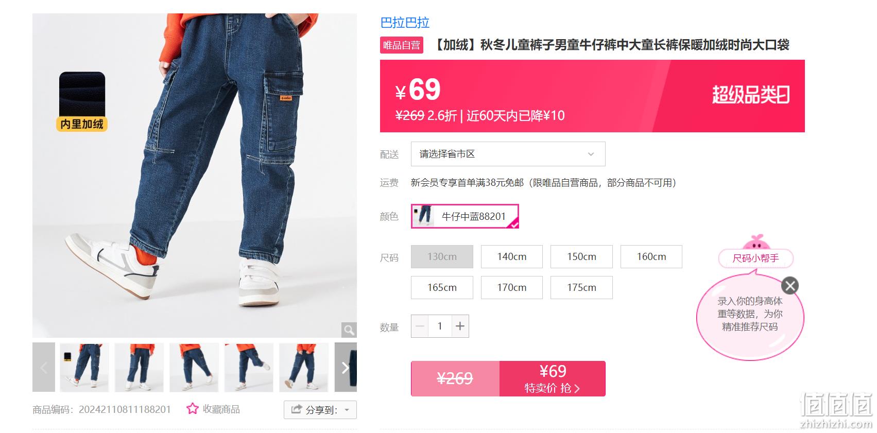Image resolution: width=877 pixels, height=433 pixels.
Task: Click the quantity input field
Action: tap(440, 326)
